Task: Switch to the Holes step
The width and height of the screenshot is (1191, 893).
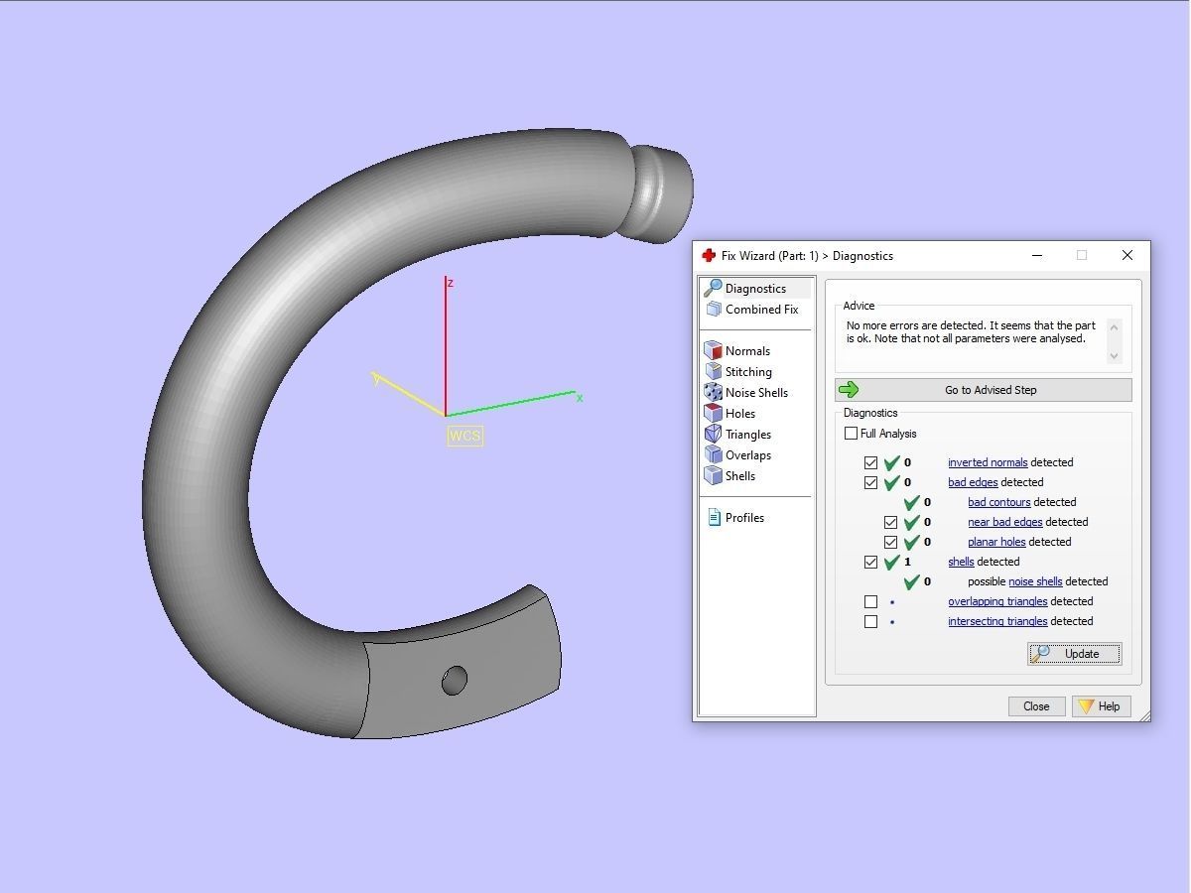Action: [740, 414]
